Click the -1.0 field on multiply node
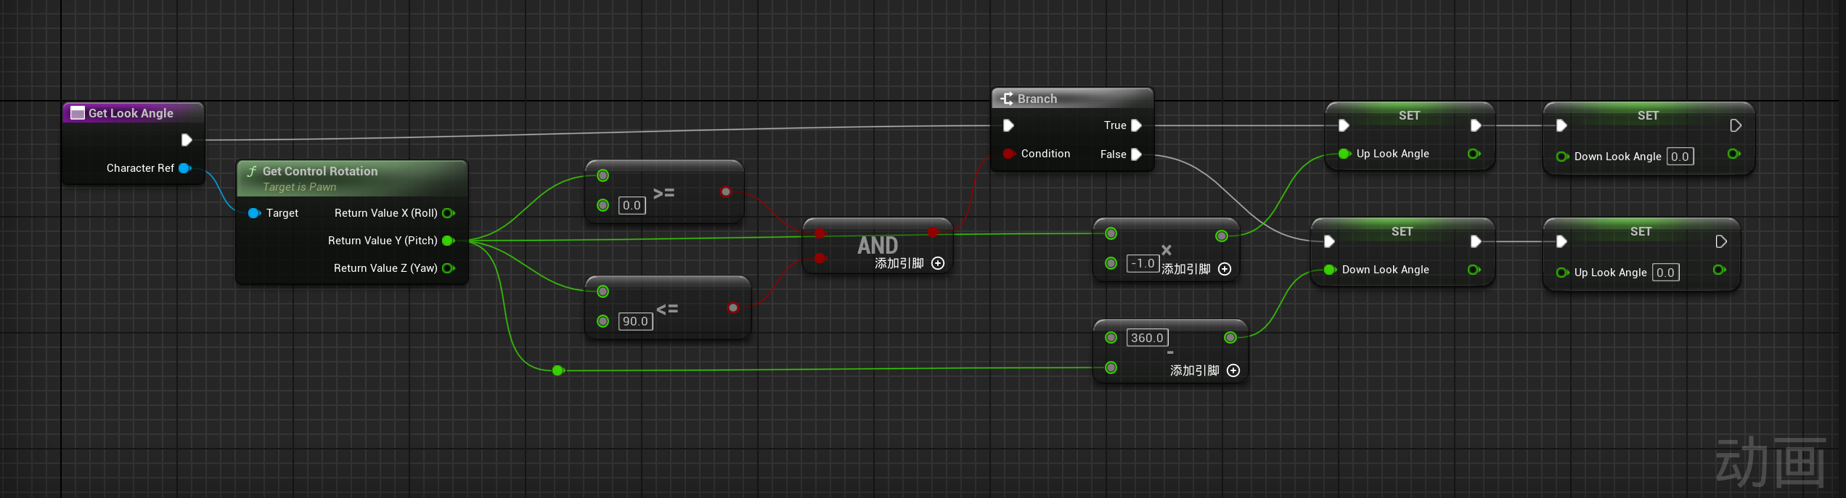 (1143, 263)
